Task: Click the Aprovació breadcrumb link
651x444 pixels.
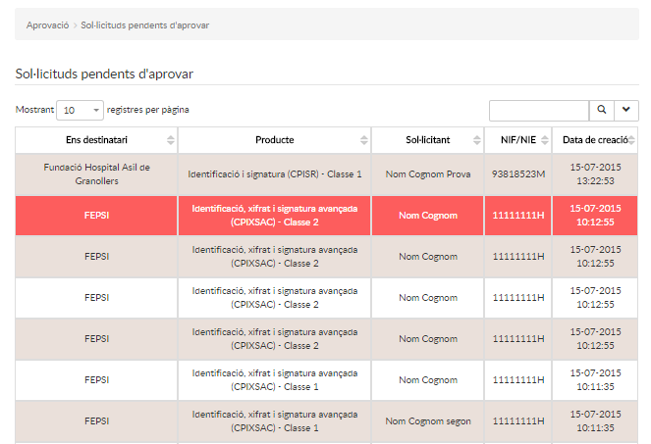Action: pos(47,25)
